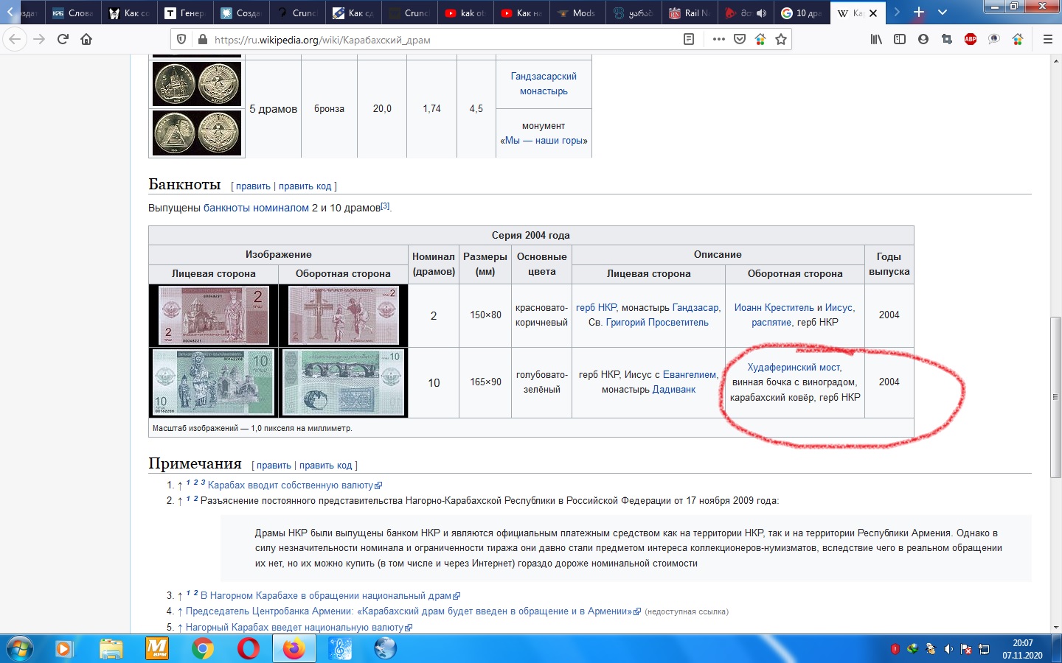Screen dimensions: 1062x663
Task: Switch to the Rail N browser tab
Action: (x=689, y=13)
